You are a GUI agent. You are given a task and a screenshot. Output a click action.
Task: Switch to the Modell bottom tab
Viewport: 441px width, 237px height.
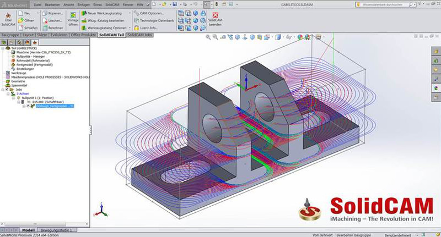pos(29,230)
